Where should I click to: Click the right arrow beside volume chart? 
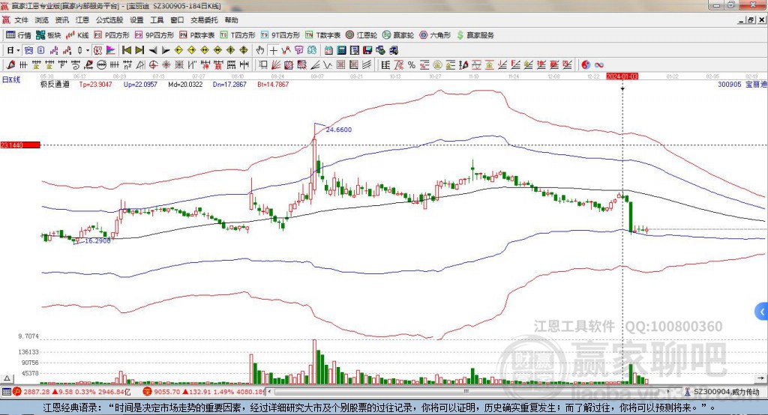[761, 378]
